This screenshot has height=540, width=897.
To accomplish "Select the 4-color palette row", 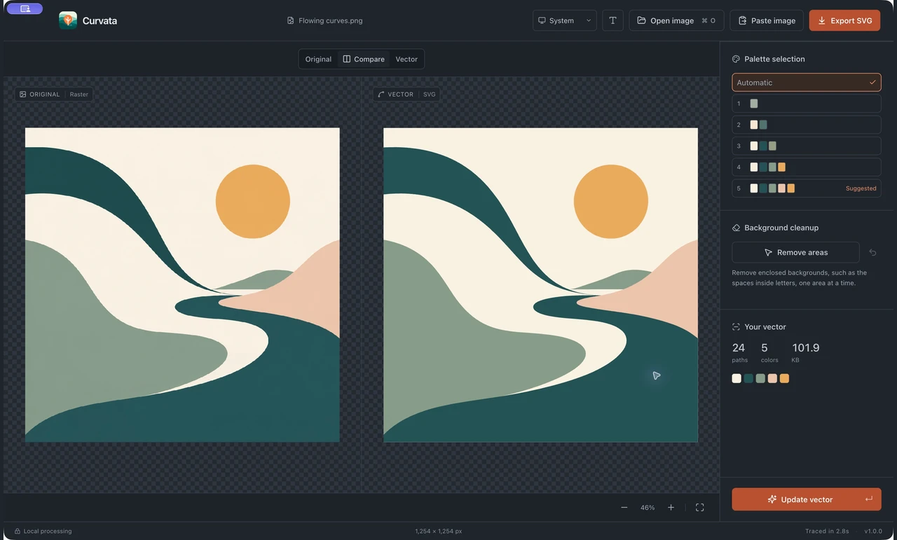I will click(807, 167).
